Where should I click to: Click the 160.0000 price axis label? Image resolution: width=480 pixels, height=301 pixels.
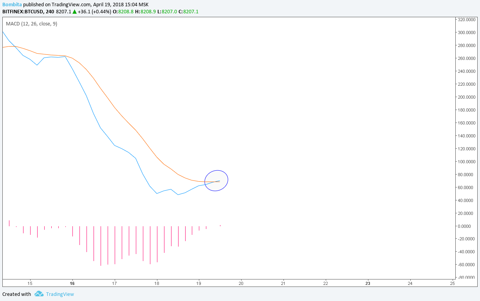tap(466, 123)
